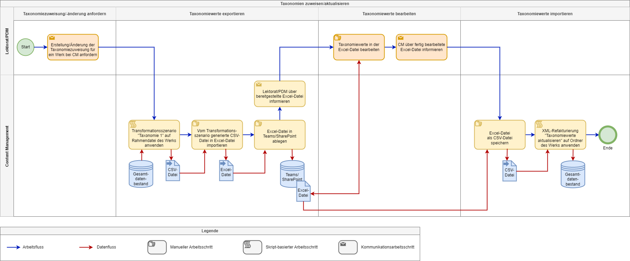Click the 'Content Management' swimlane header
Viewport: 630px width, 261px height.
(7, 146)
